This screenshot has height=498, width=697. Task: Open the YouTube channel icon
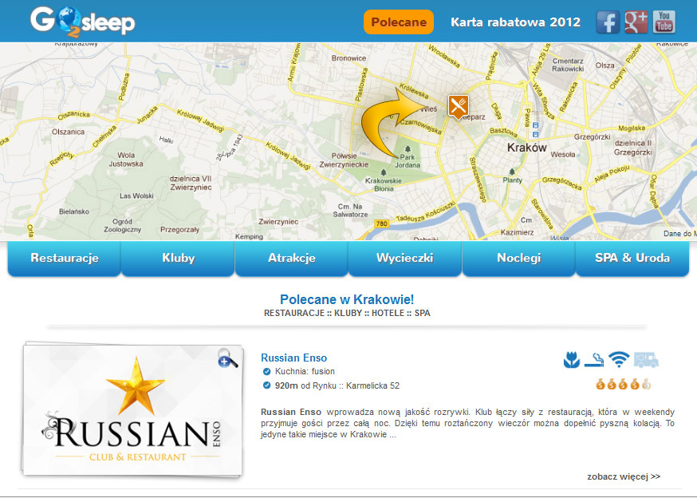(664, 22)
